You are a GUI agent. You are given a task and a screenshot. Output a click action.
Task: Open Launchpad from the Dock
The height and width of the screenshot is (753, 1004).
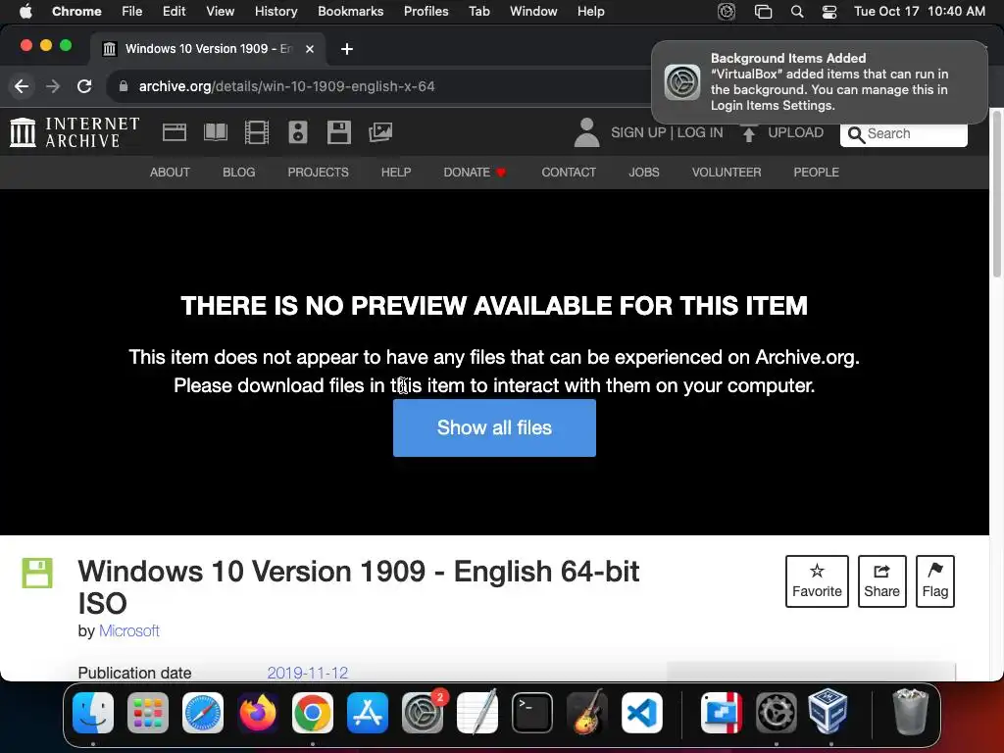(148, 713)
